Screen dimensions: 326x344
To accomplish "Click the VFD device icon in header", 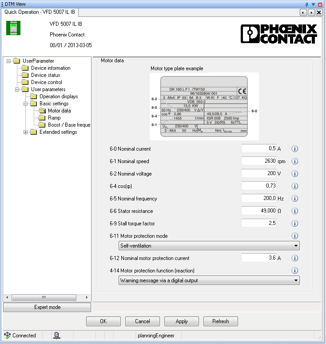I will point(13,28).
